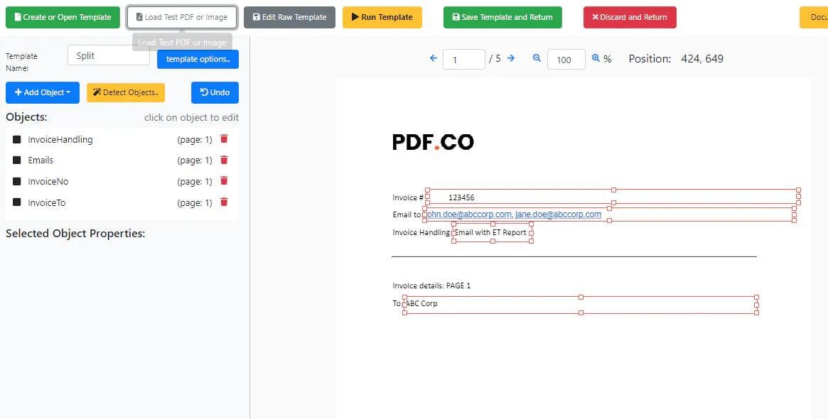Toggle the checkbox beside InvoiceTo
Viewport: 828px width, 419px height.
[x=17, y=202]
